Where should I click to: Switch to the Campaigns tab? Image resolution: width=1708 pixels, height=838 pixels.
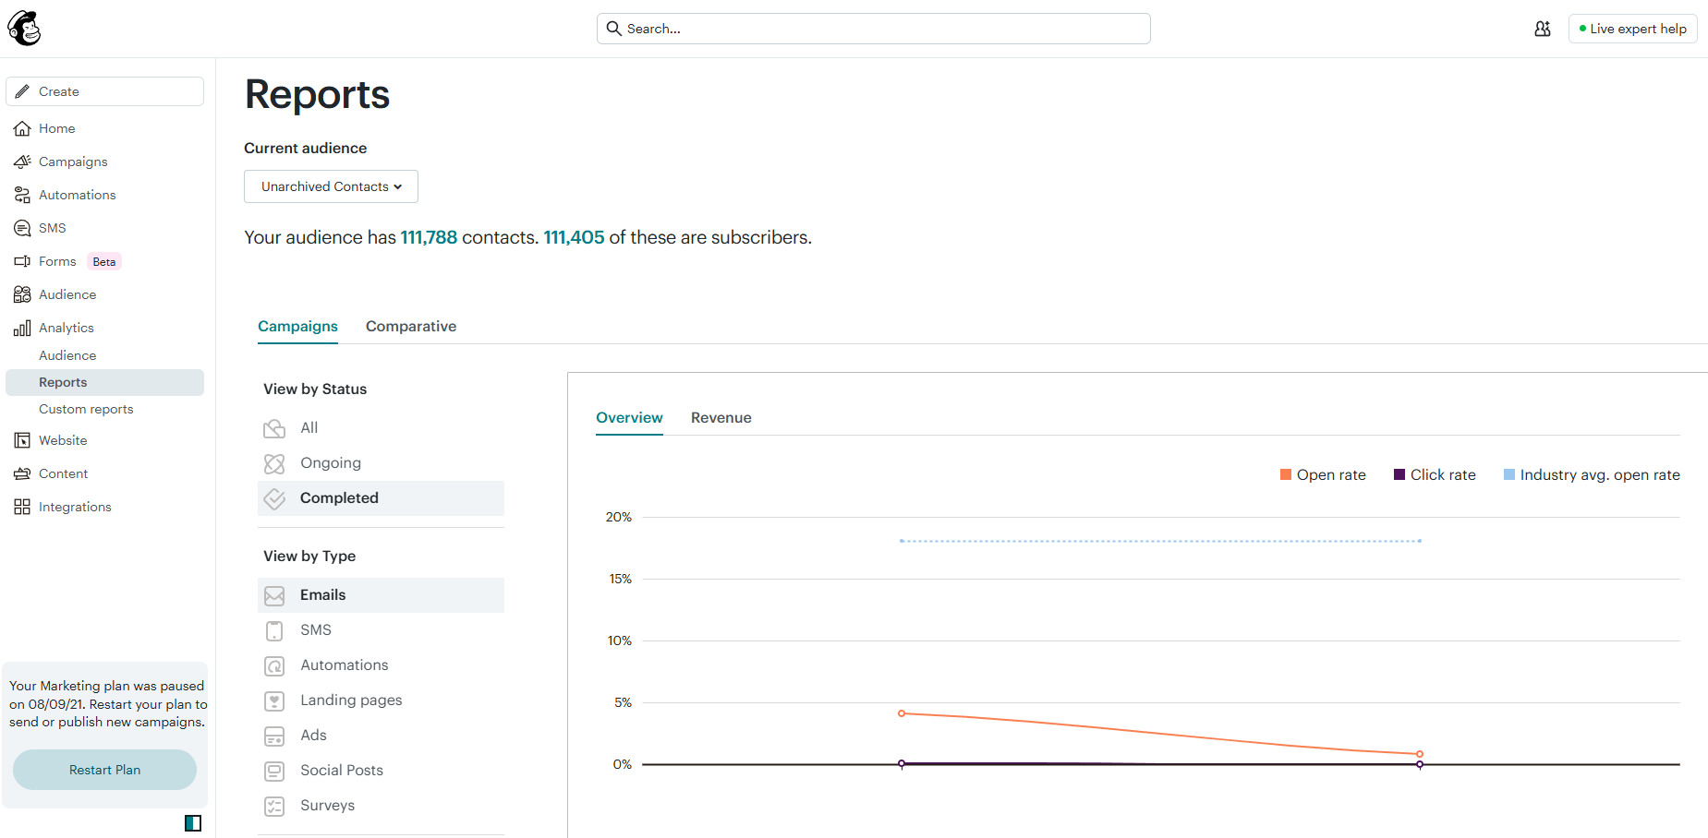[x=297, y=327]
